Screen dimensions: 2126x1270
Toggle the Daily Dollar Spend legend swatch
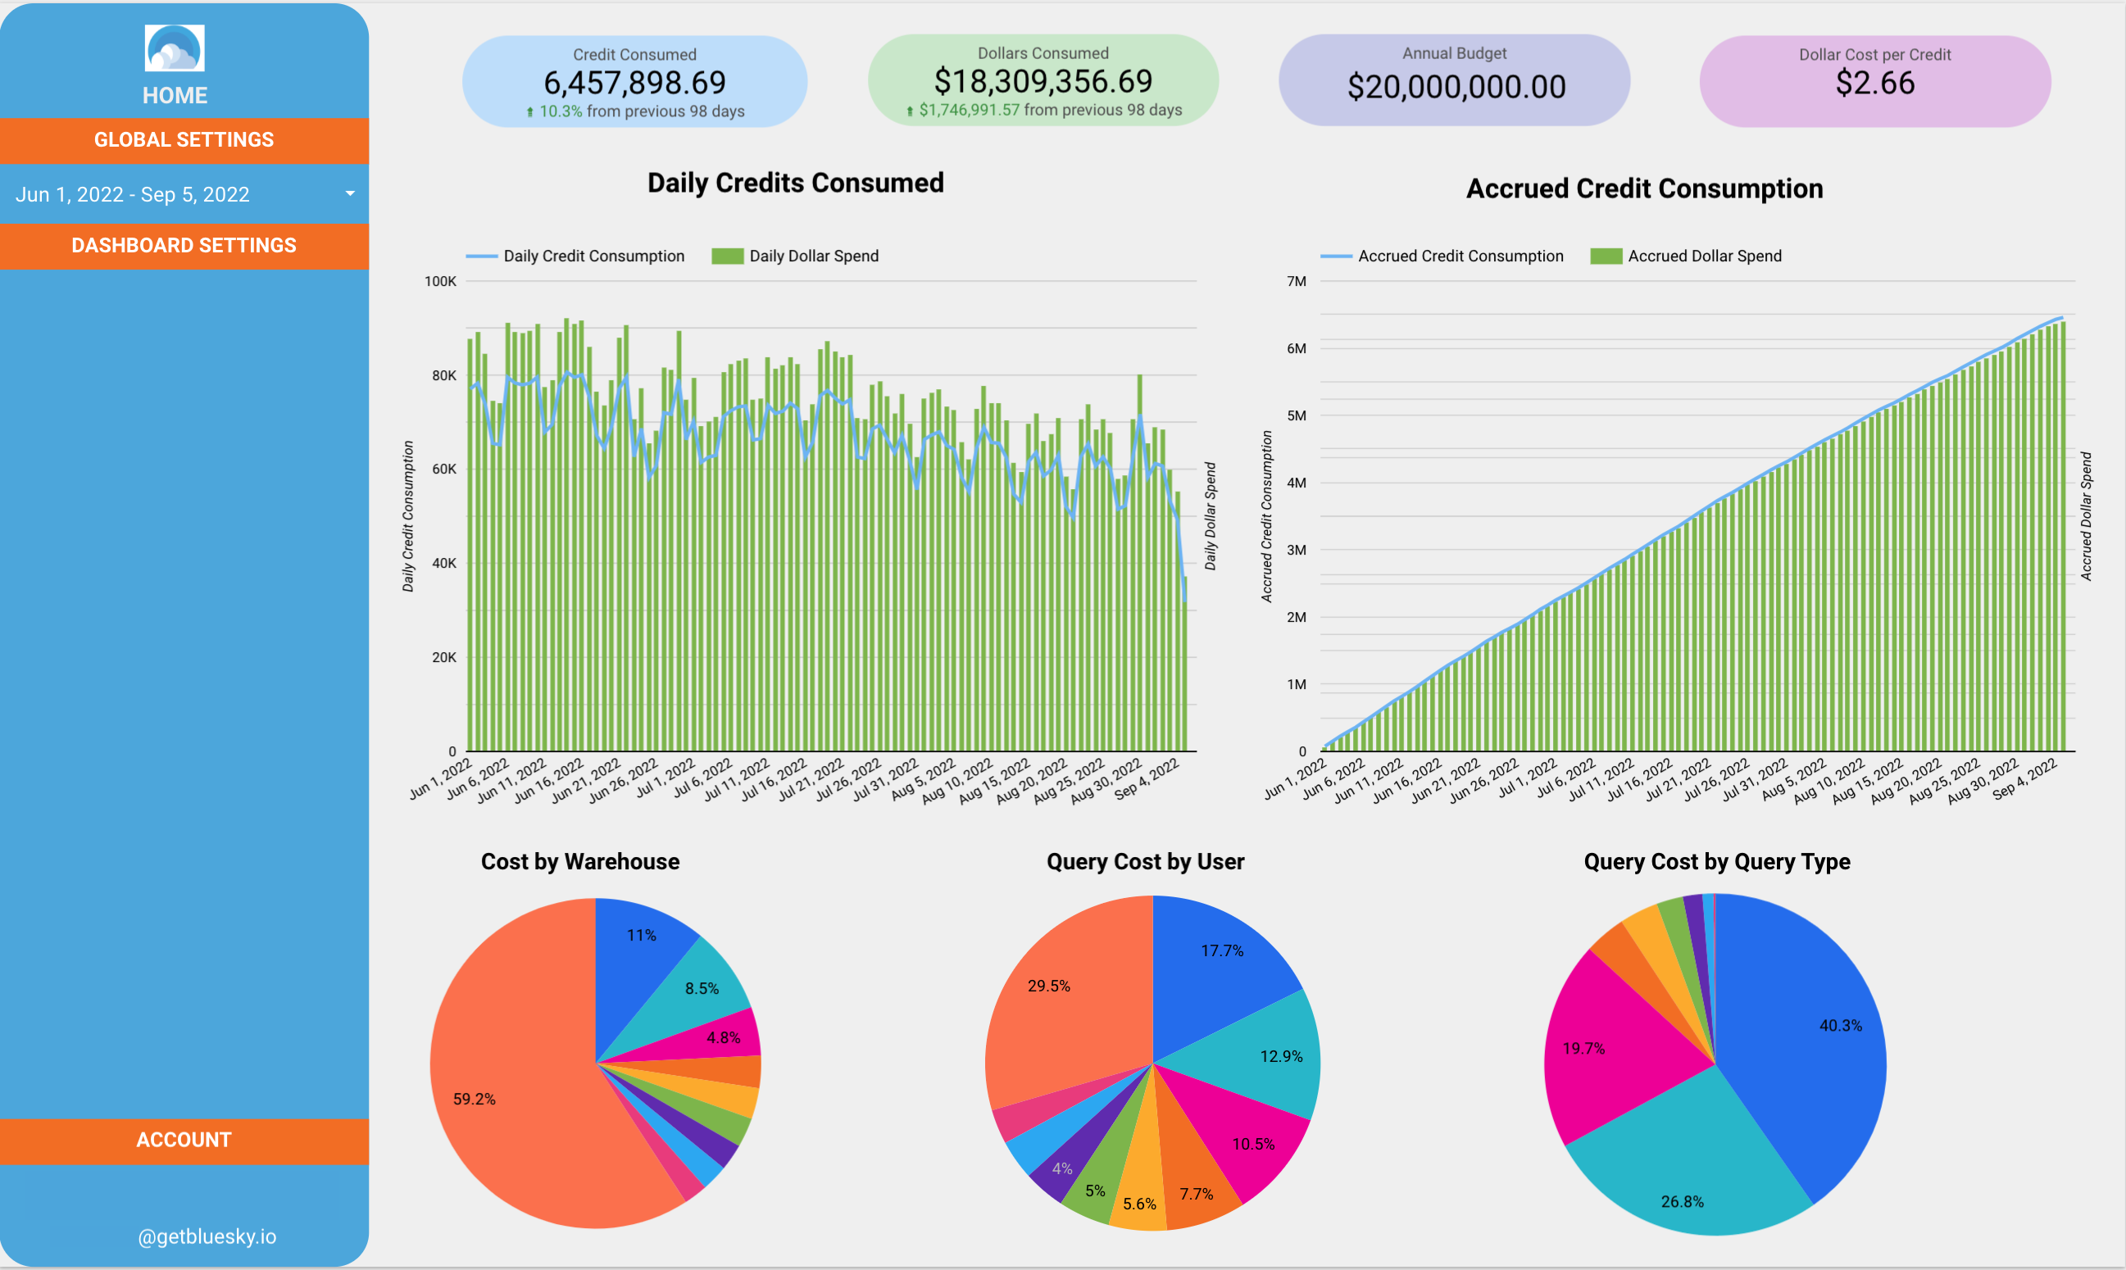tap(727, 256)
